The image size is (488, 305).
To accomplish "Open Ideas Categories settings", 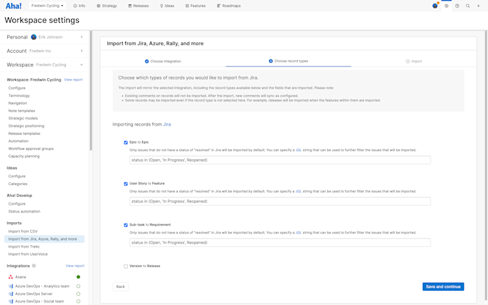I will coord(18,184).
